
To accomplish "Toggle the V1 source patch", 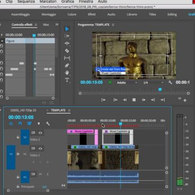I will pos(11,157).
